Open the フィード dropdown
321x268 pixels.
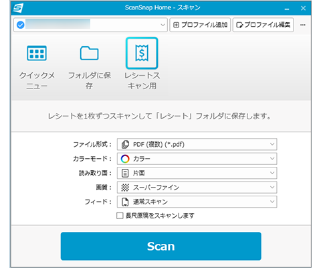tap(197, 202)
